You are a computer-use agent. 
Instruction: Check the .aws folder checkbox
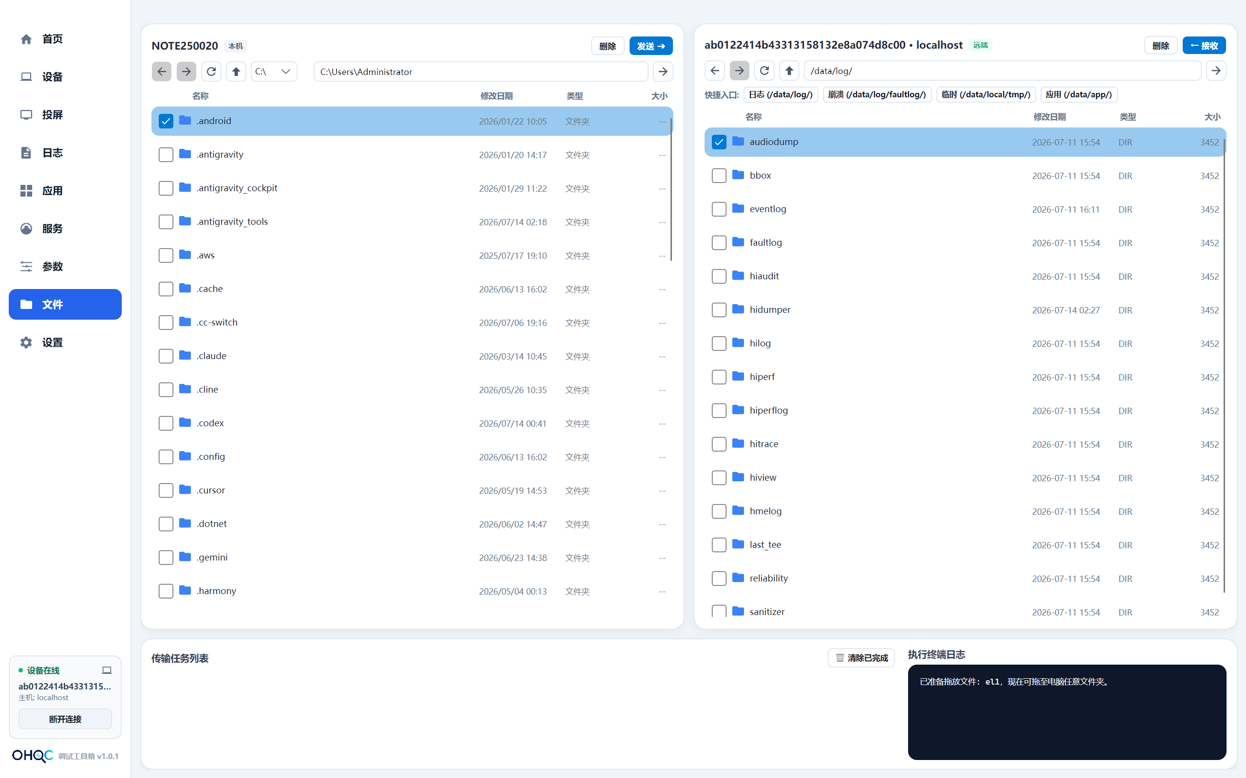pos(166,256)
